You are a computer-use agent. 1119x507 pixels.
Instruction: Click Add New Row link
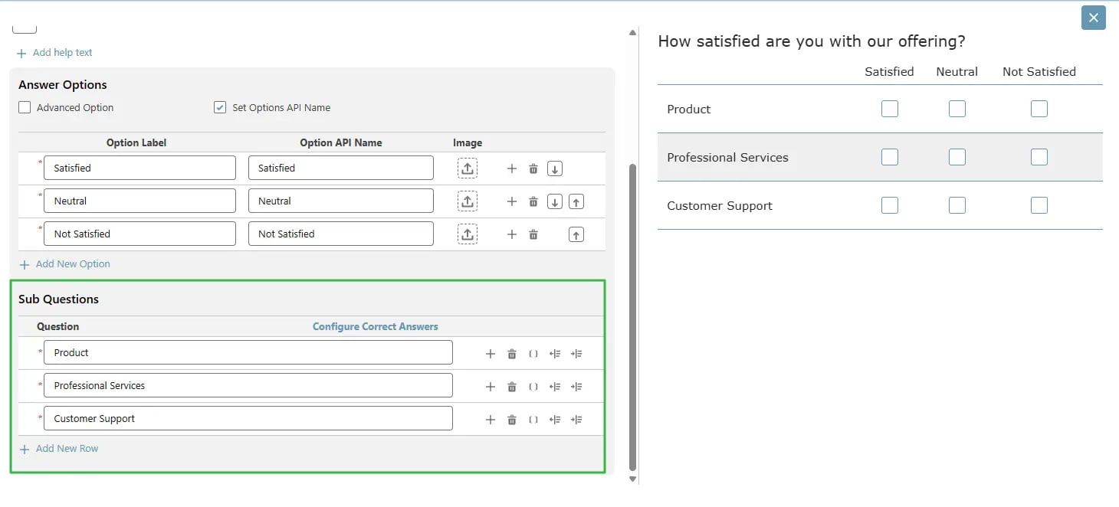(59, 449)
